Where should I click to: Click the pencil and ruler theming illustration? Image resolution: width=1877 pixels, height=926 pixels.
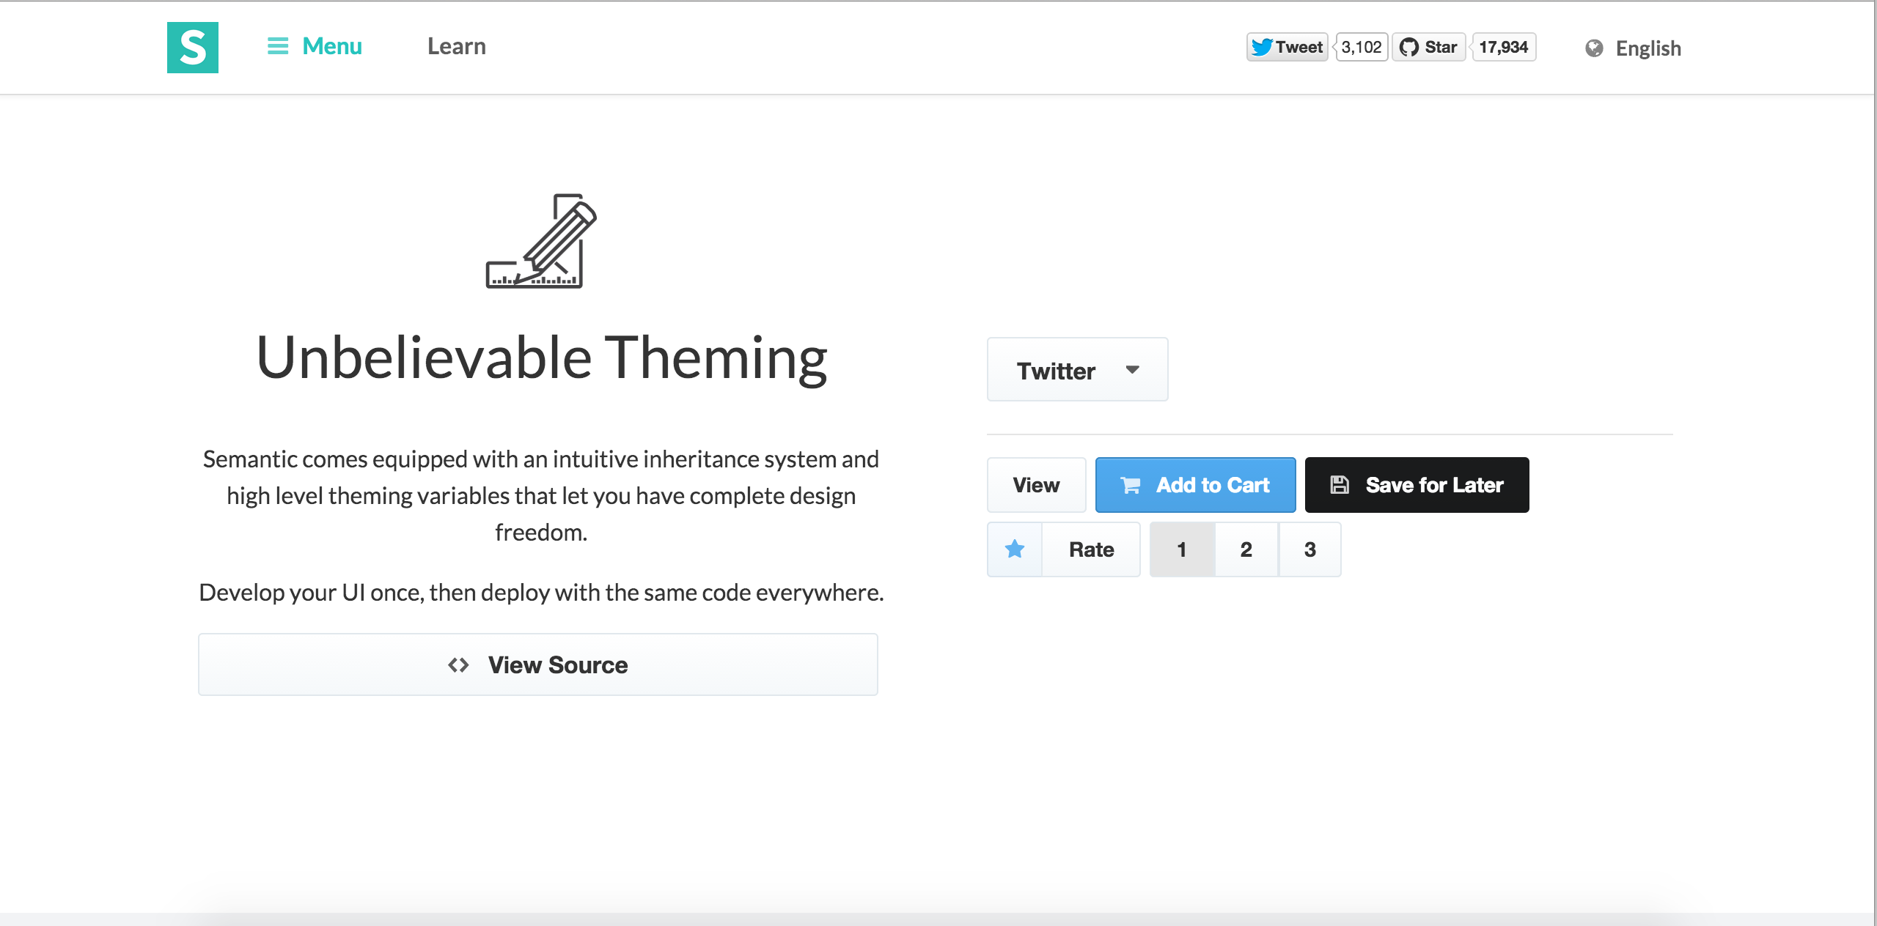pyautogui.click(x=542, y=241)
